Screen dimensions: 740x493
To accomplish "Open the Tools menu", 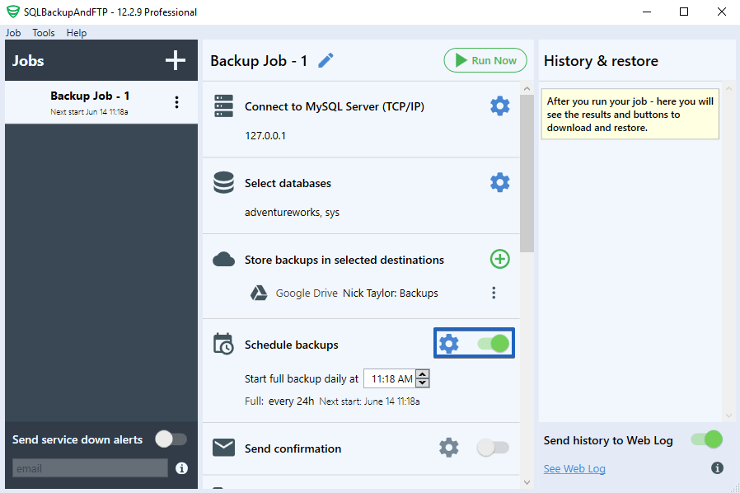I will [x=44, y=33].
